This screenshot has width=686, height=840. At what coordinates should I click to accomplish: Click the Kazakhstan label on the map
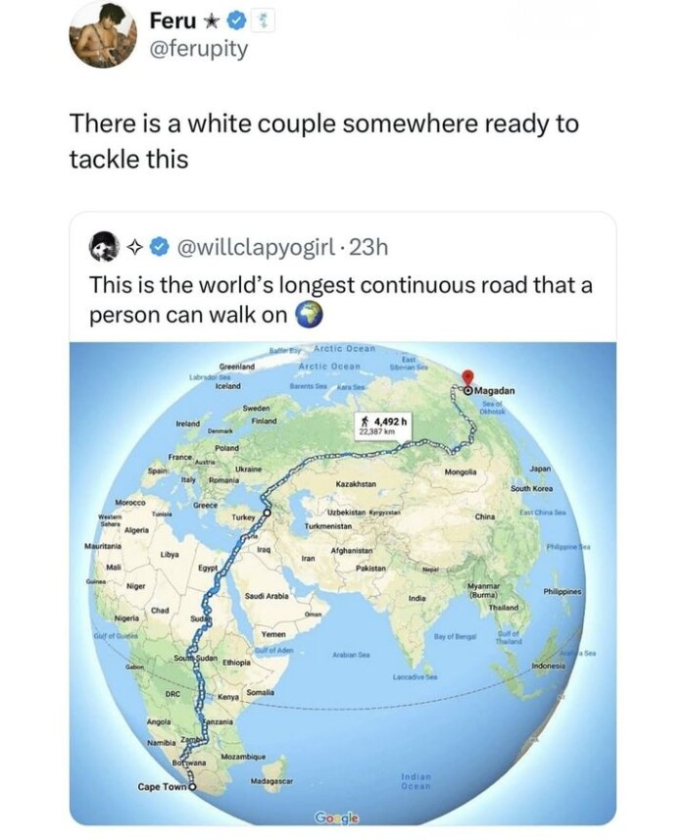[x=356, y=484]
